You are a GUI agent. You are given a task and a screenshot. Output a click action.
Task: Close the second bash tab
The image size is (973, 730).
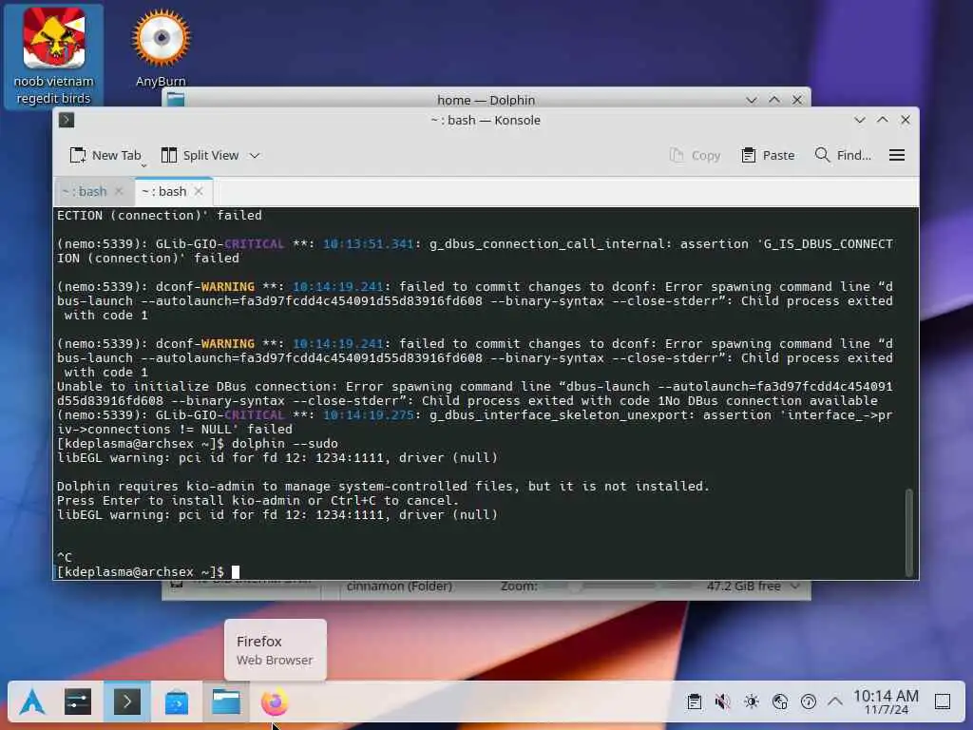pos(198,191)
